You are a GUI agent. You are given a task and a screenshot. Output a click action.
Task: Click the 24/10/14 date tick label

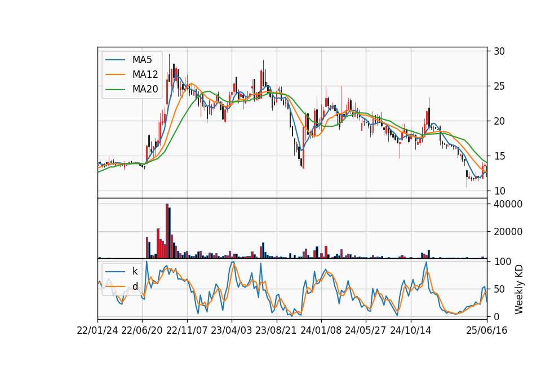point(411,330)
